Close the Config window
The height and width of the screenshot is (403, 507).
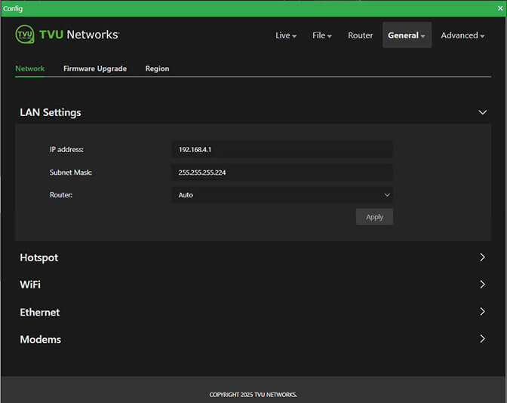click(x=500, y=8)
